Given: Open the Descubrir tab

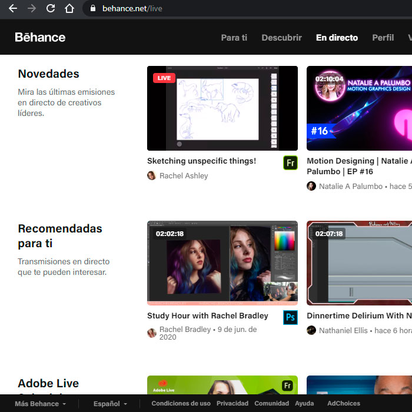Looking at the screenshot, I should pos(281,38).
